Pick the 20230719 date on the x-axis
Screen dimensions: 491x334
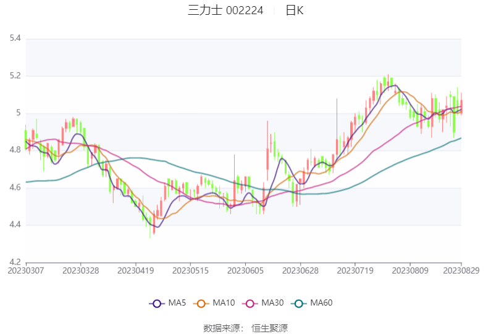pyautogui.click(x=355, y=271)
